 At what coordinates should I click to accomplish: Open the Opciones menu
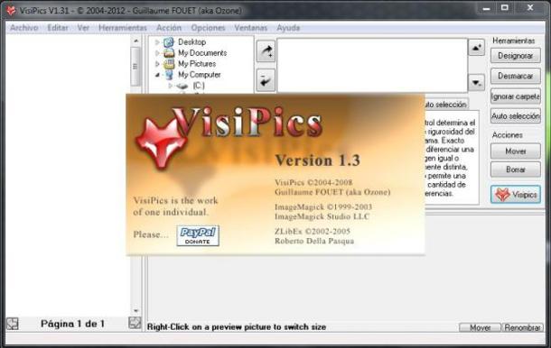point(208,28)
